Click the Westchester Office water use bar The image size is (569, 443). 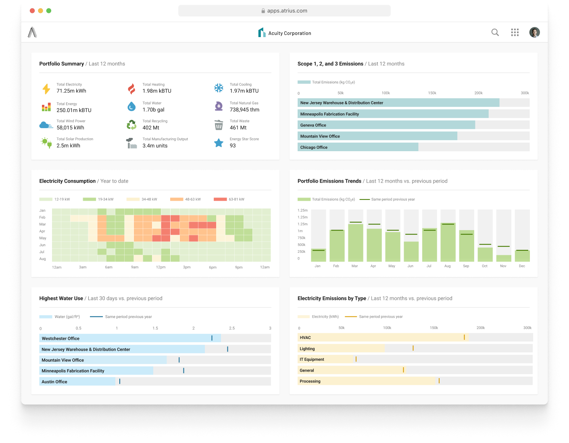(x=130, y=339)
